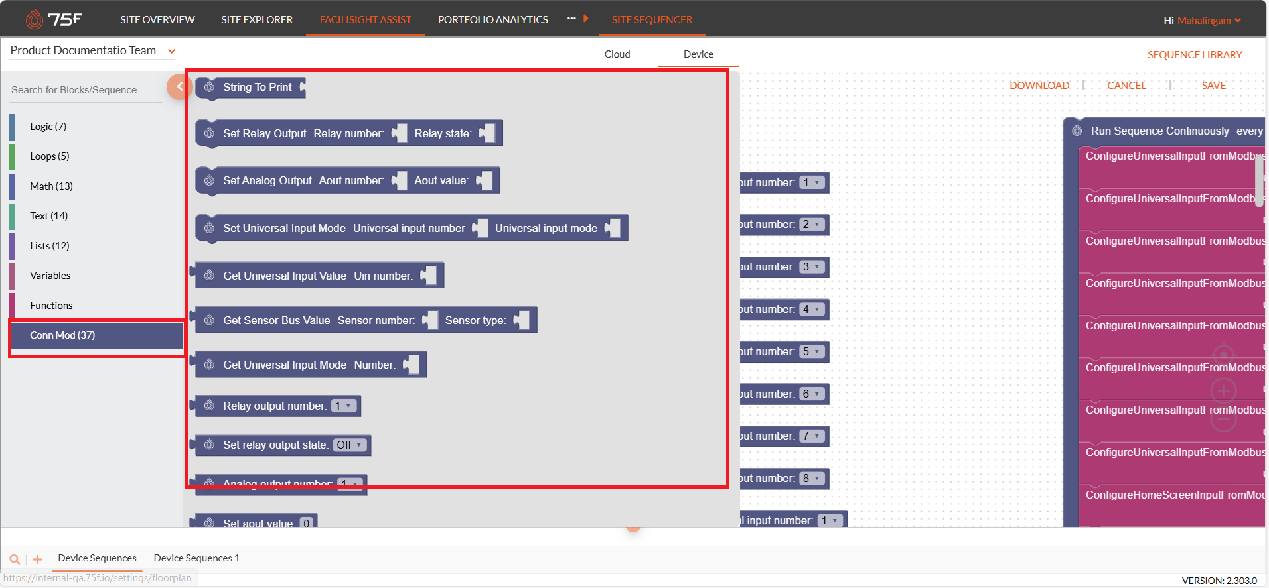1269x588 pixels.
Task: Click String To Print block label
Action: [257, 87]
